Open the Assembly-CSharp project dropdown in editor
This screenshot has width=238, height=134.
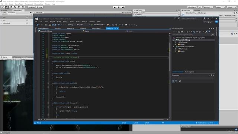point(59,31)
